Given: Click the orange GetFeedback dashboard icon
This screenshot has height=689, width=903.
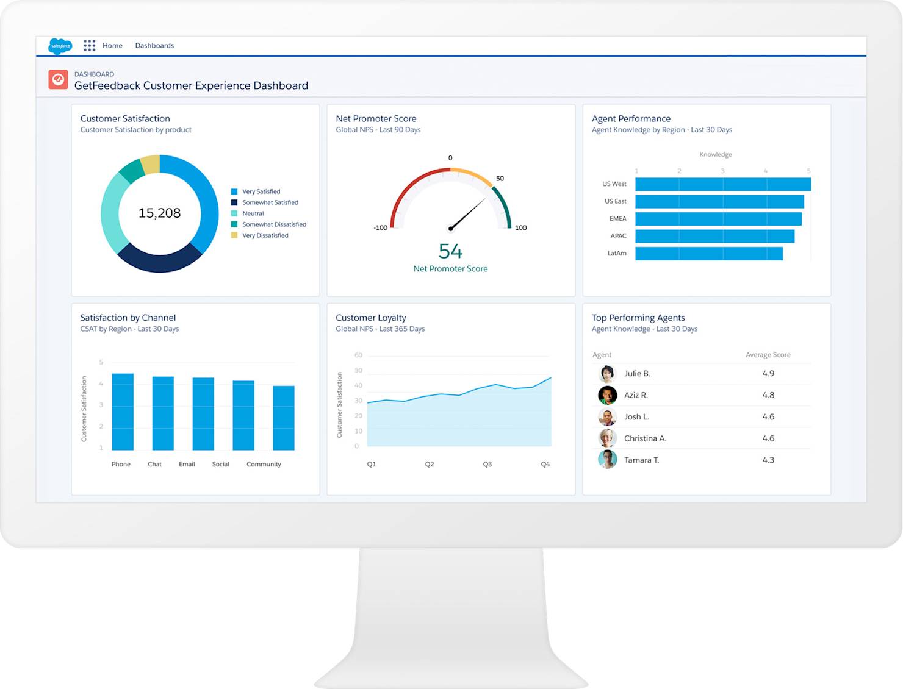Looking at the screenshot, I should pos(58,79).
